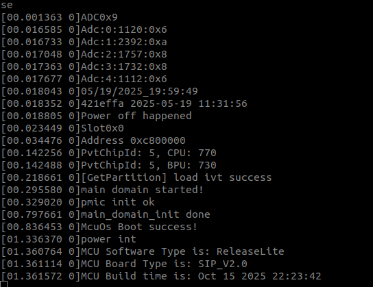Select the GetPartition load ivt success line

pos(136,178)
